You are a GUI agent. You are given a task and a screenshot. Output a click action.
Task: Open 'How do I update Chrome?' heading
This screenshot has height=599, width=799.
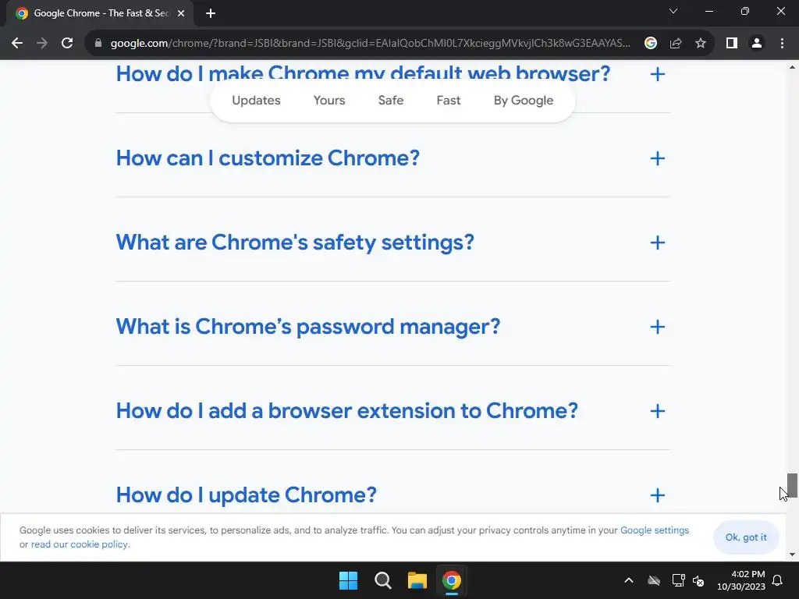click(x=246, y=495)
